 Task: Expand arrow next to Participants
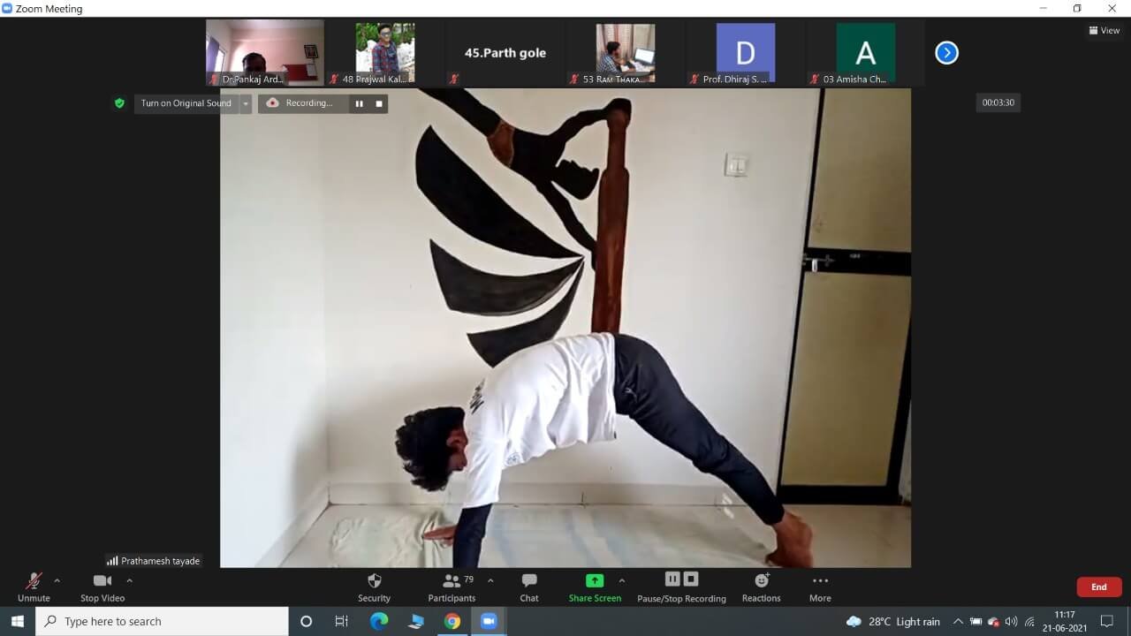point(490,580)
